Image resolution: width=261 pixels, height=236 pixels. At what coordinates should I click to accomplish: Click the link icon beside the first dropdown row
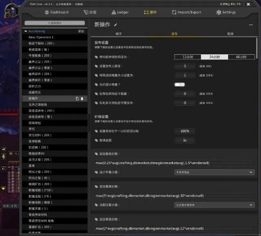96,172
